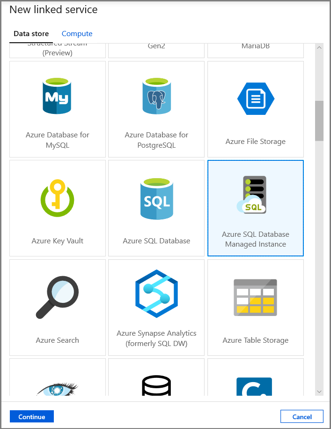This screenshot has width=331, height=429.
Task: Click the blue C connector tile
Action: (x=255, y=380)
